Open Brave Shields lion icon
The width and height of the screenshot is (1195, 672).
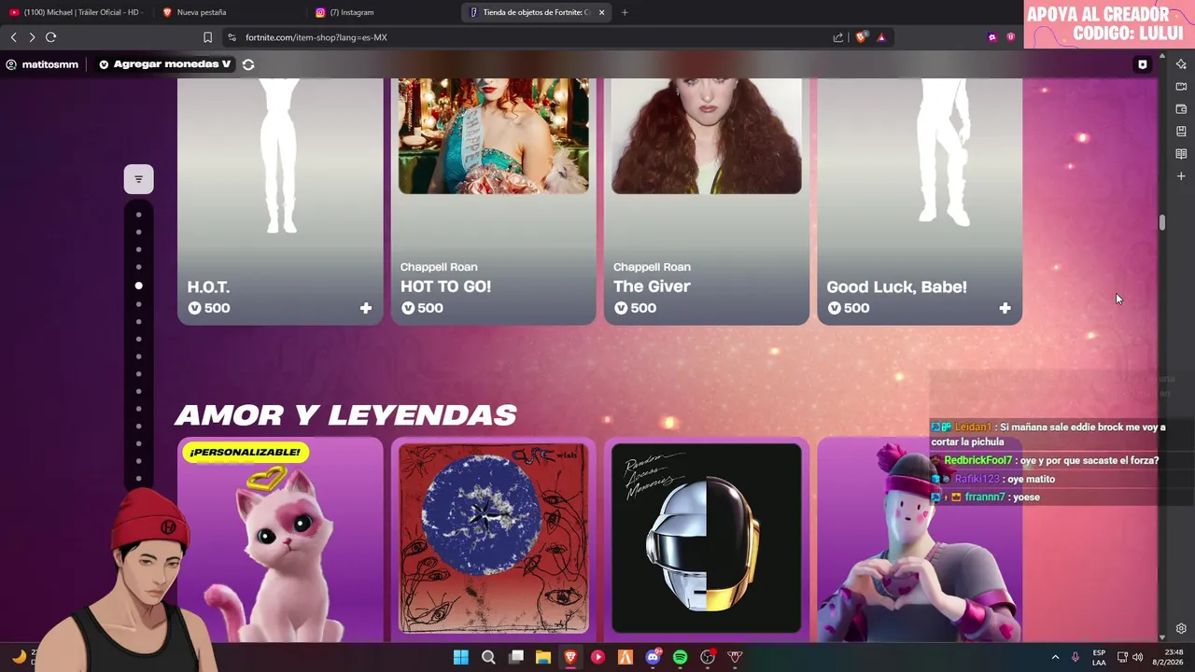point(861,37)
